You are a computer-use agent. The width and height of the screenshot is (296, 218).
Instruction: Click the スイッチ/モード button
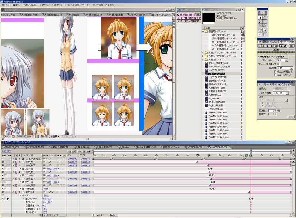[x=51, y=215]
